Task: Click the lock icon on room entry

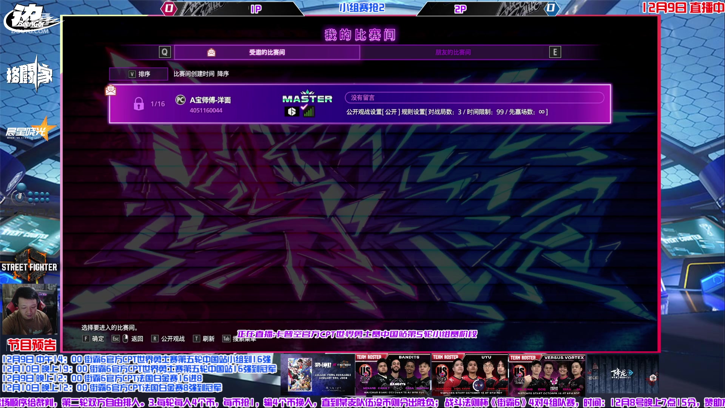Action: point(139,104)
